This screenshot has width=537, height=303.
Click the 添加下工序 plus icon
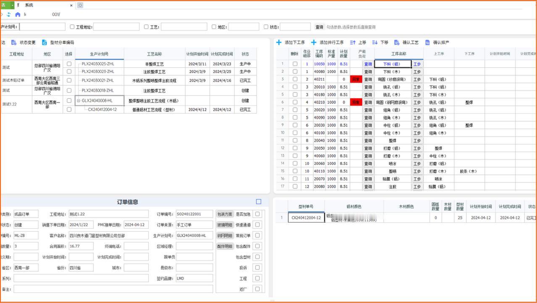coord(279,42)
